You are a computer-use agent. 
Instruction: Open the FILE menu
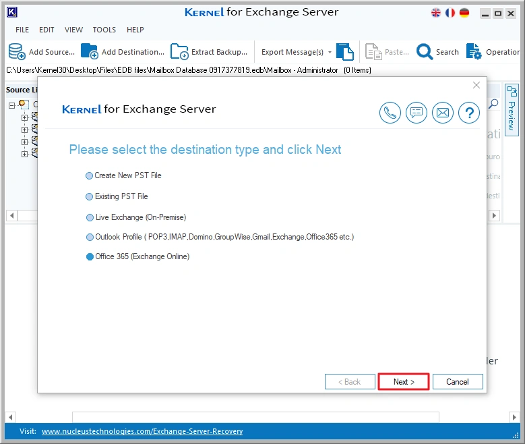(x=22, y=30)
